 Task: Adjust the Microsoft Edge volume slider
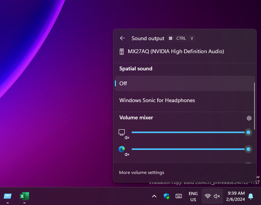tap(191, 149)
